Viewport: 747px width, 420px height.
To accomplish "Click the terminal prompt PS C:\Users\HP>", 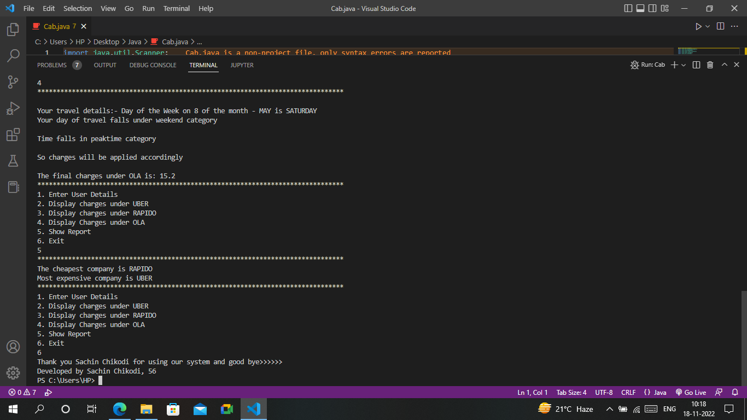I will [66, 381].
